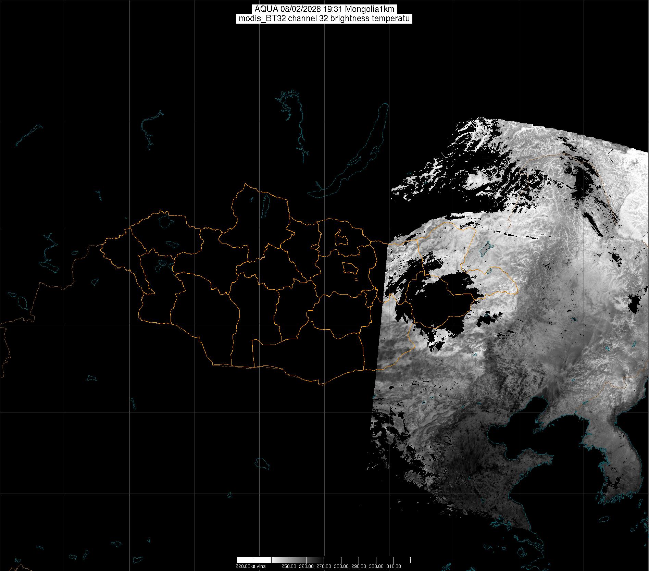Click the 270.00 colorbar scale label
The width and height of the screenshot is (649, 571).
click(324, 566)
